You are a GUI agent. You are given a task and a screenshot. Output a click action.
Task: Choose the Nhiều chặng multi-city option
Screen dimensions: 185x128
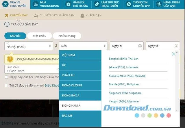(67, 36)
